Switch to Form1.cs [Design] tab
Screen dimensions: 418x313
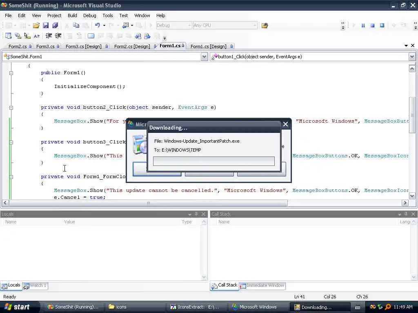pos(211,46)
